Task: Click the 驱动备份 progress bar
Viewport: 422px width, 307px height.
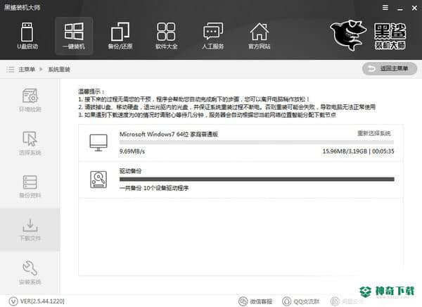Action: pyautogui.click(x=257, y=179)
